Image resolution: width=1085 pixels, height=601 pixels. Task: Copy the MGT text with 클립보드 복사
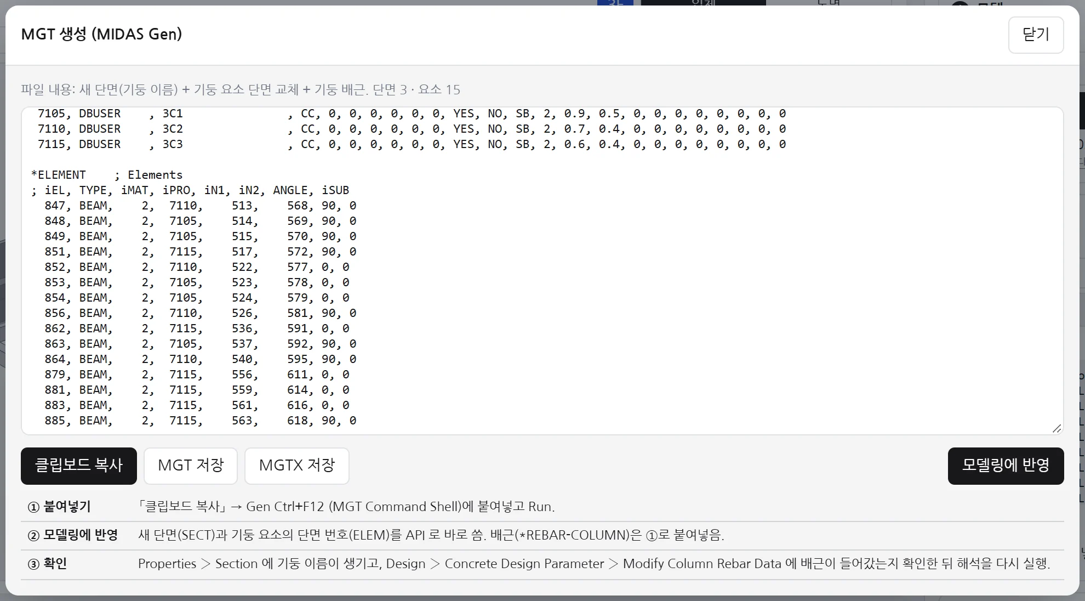(x=79, y=466)
